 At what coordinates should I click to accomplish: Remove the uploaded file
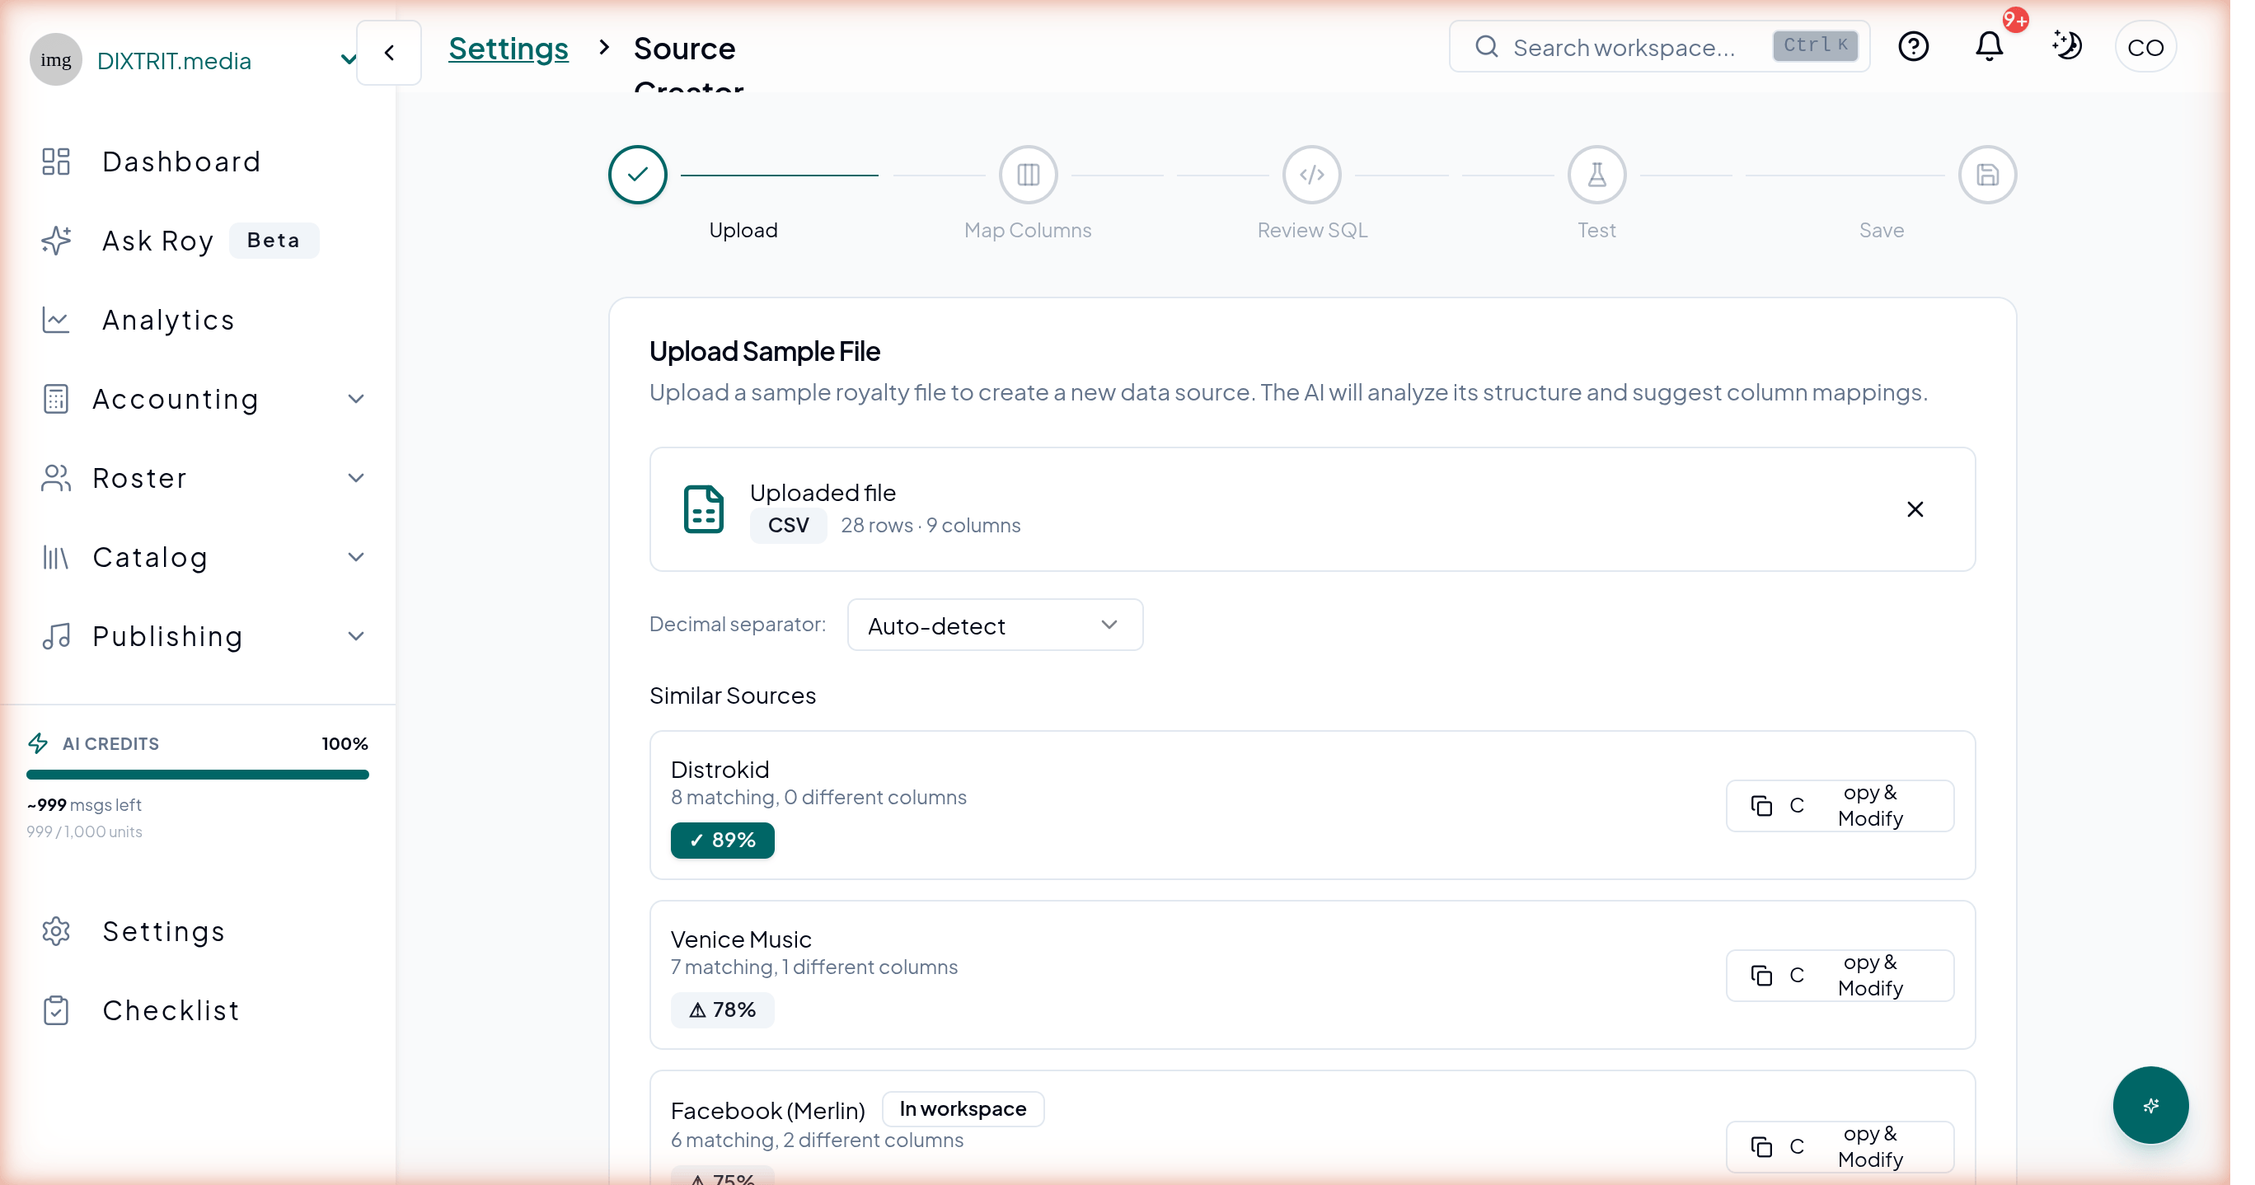pyautogui.click(x=1915, y=509)
